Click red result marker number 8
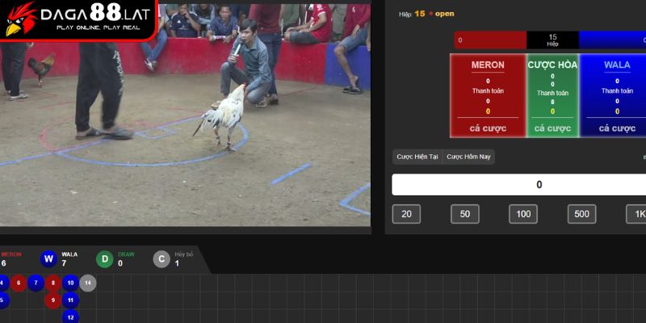Screen dimensions: 646x323 pos(52,283)
